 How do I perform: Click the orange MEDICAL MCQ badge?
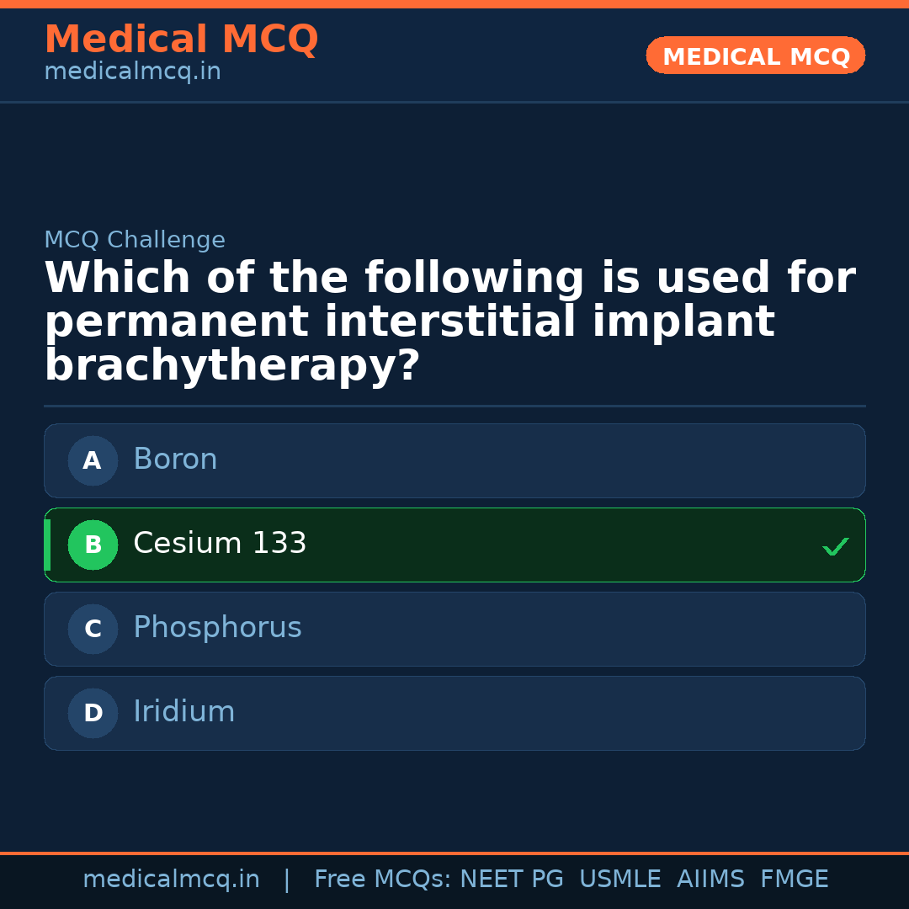coord(755,56)
